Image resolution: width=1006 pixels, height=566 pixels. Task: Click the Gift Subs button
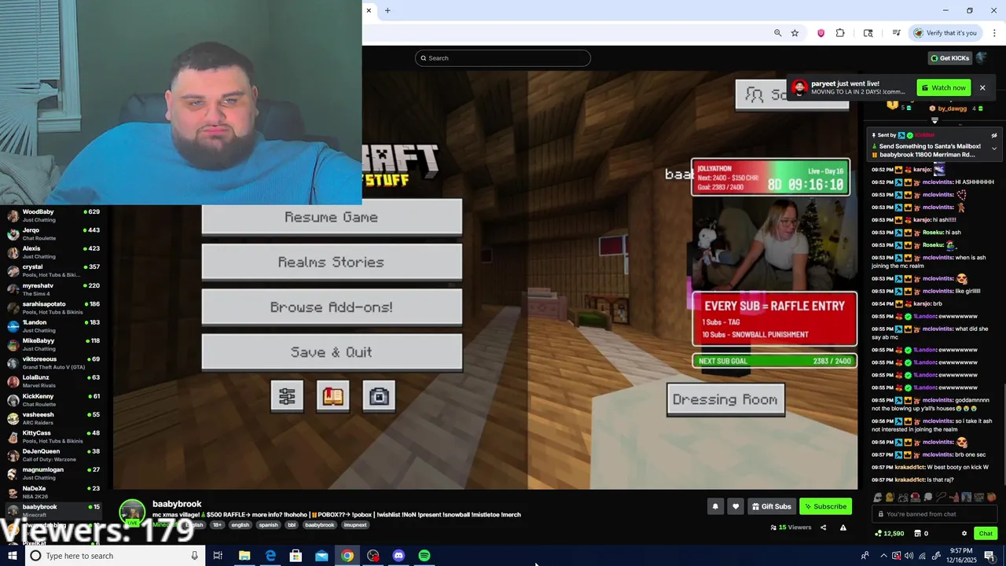tap(771, 507)
